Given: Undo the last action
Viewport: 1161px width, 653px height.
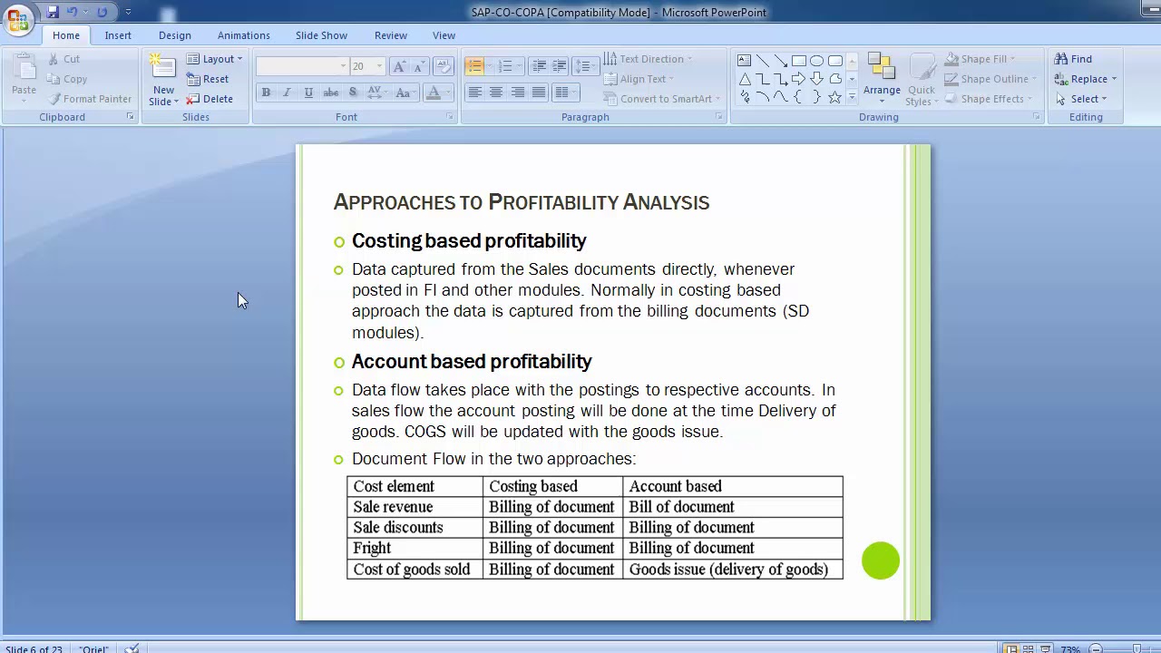Looking at the screenshot, I should (x=73, y=12).
